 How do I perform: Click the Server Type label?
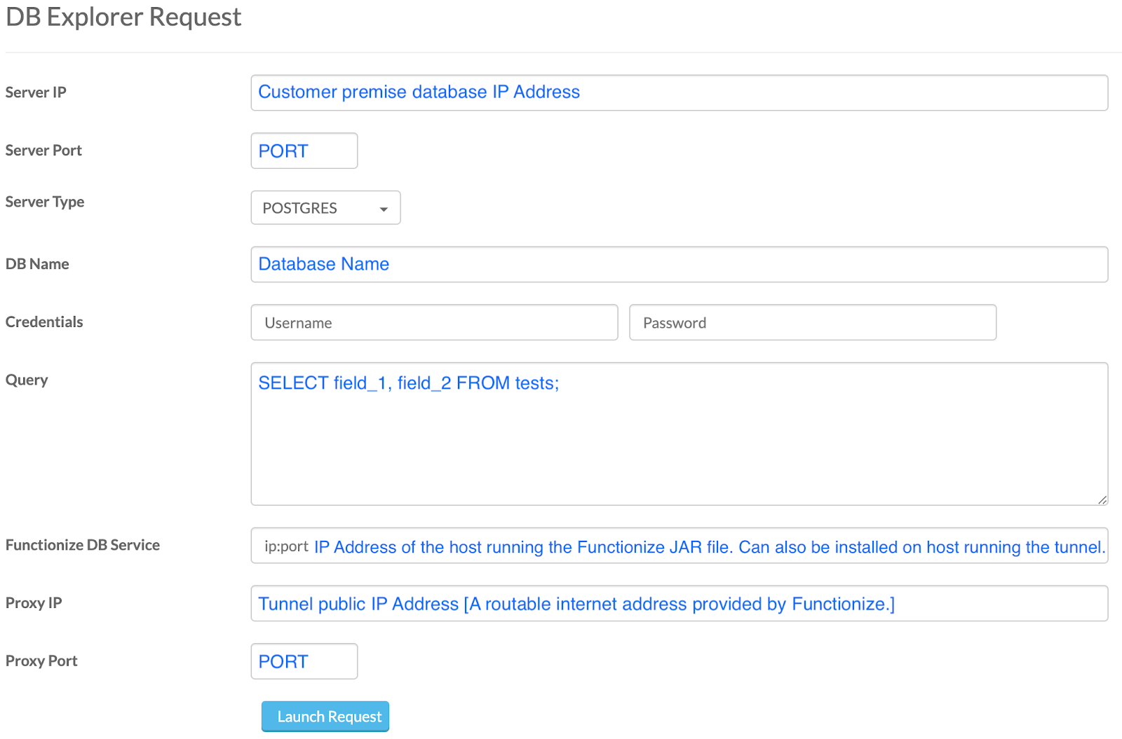(x=45, y=202)
